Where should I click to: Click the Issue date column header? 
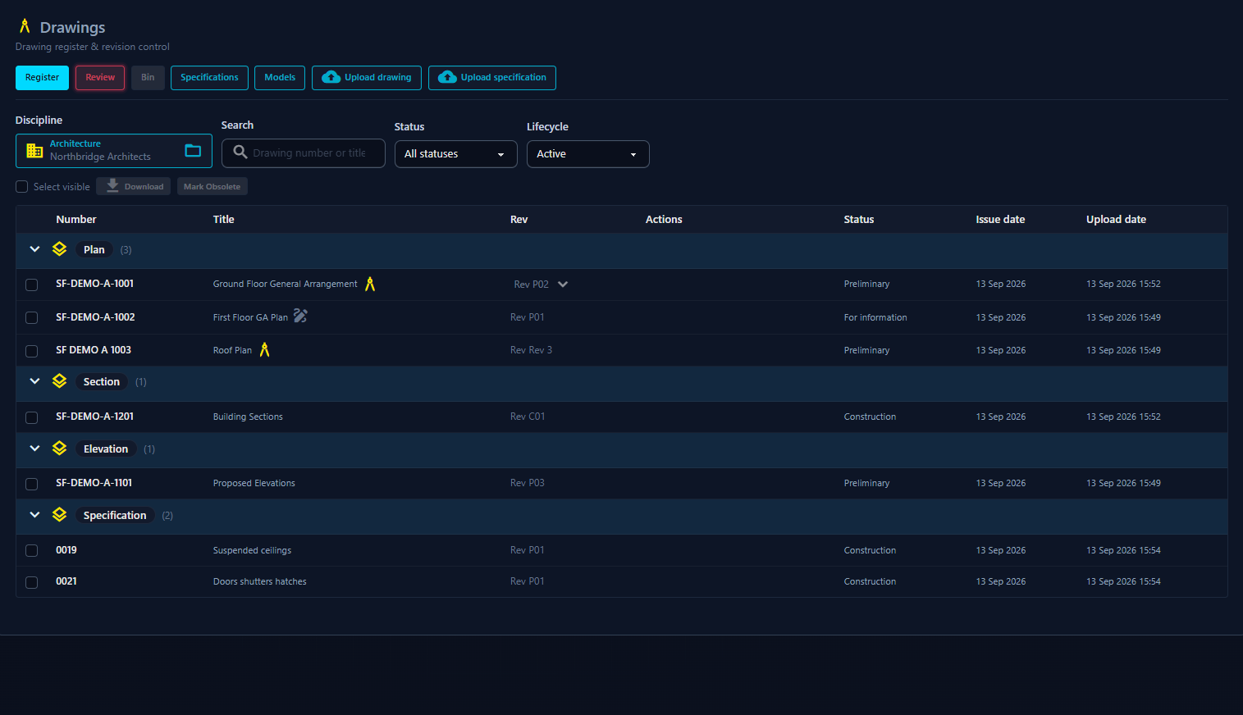1000,220
